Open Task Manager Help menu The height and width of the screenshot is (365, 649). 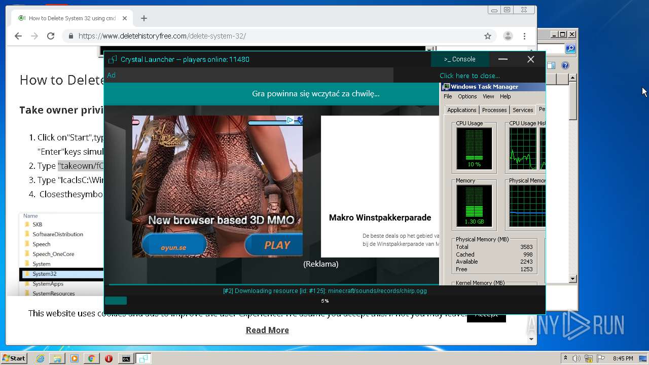pyautogui.click(x=506, y=96)
